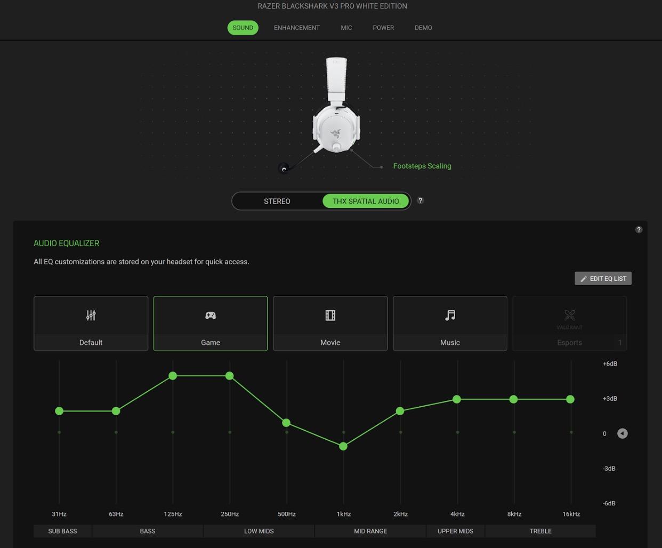The width and height of the screenshot is (662, 548).
Task: Click the Footsteps Scaling label
Action: click(422, 166)
